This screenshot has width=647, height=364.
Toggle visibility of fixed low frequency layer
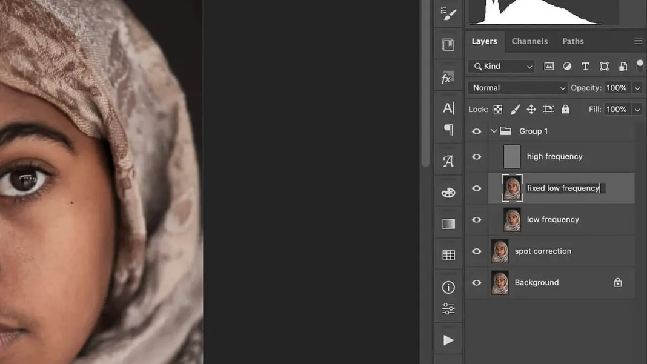point(477,188)
